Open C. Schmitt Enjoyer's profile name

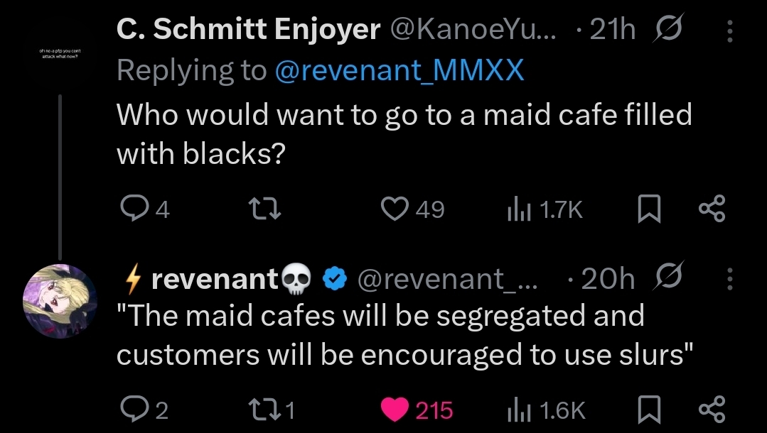tap(248, 29)
